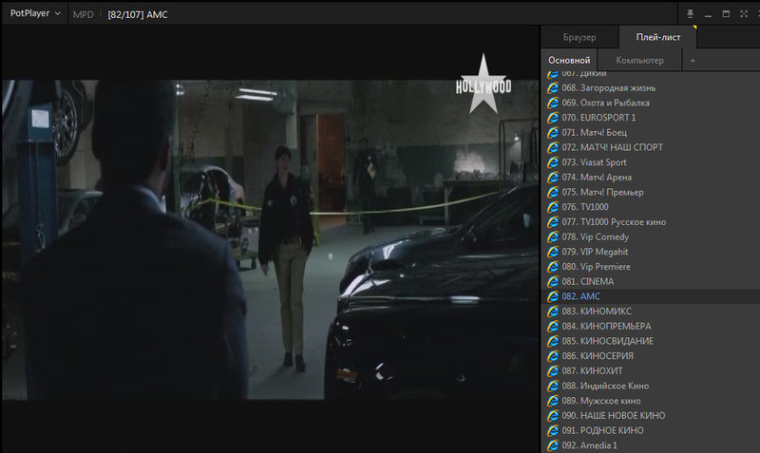This screenshot has height=453, width=760.
Task: Click the icon beside 085. КИНОСВИДАНИЕ
Action: click(553, 341)
